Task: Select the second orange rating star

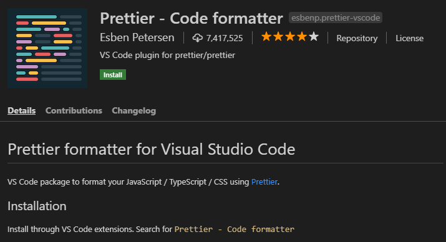Action: 278,37
